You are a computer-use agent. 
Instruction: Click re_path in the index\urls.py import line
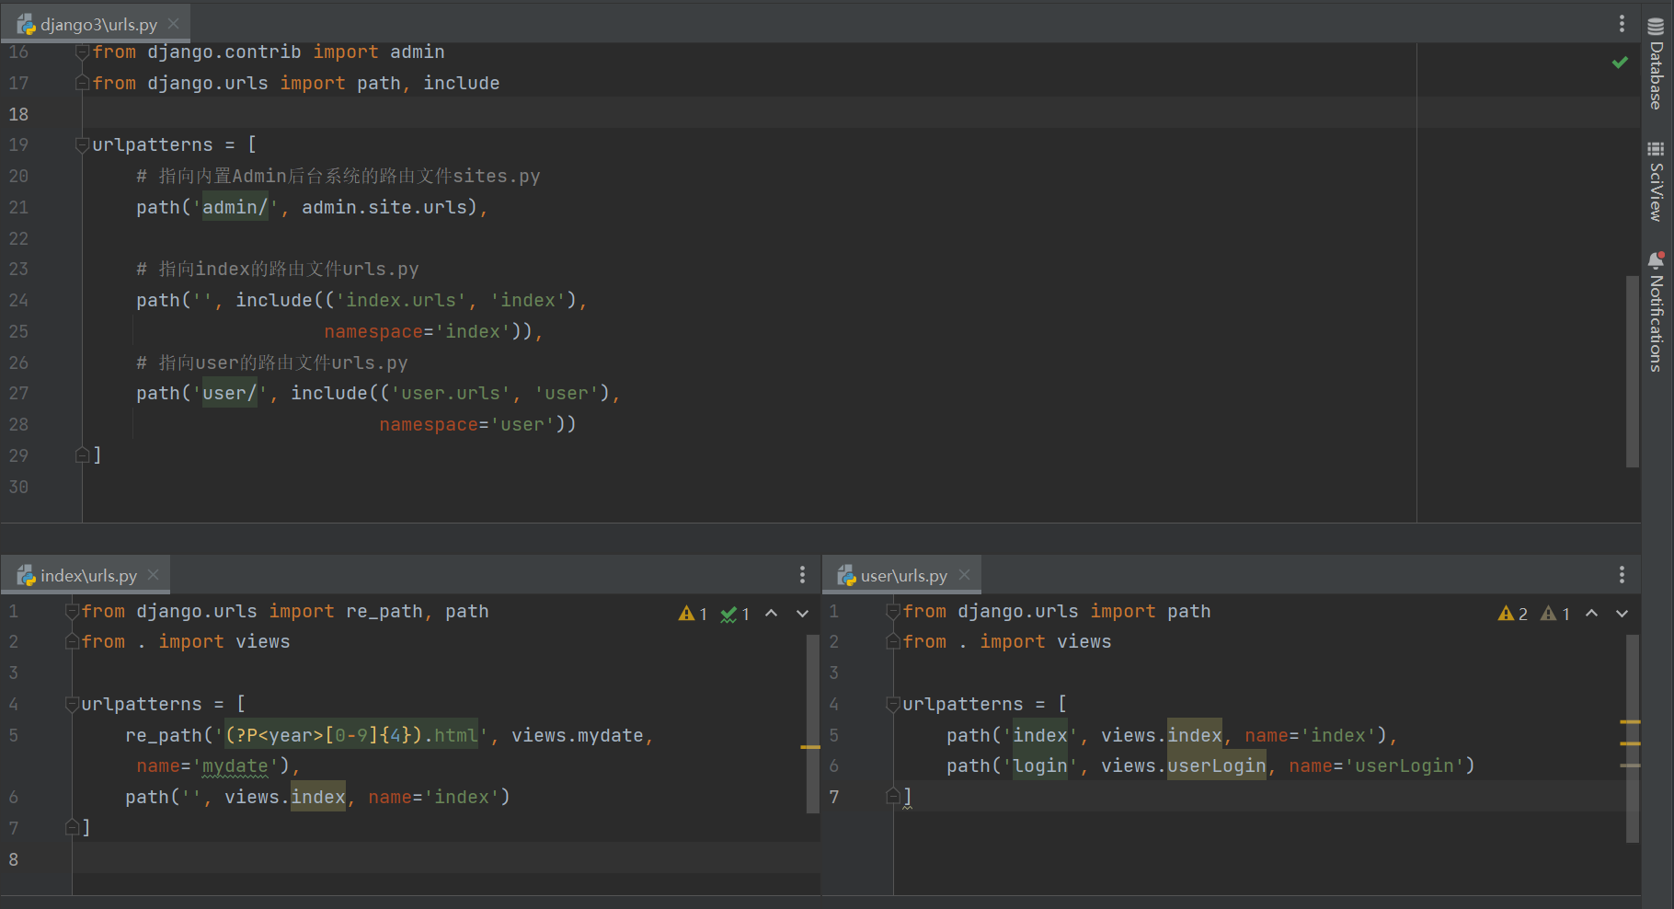pos(384,611)
